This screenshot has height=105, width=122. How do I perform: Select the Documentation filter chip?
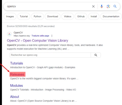pos(111,16)
